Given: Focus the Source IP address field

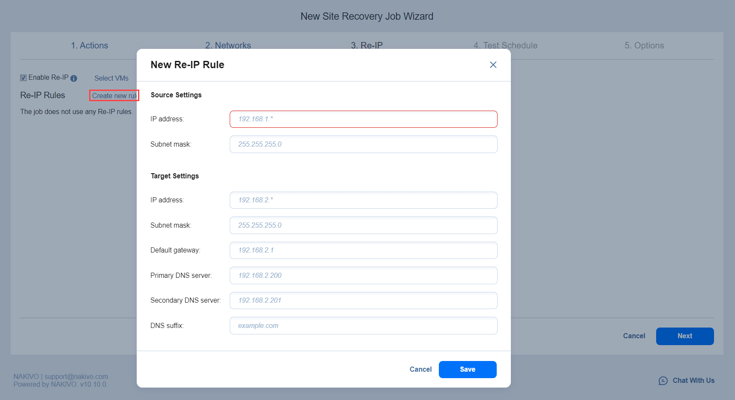Looking at the screenshot, I should (363, 119).
